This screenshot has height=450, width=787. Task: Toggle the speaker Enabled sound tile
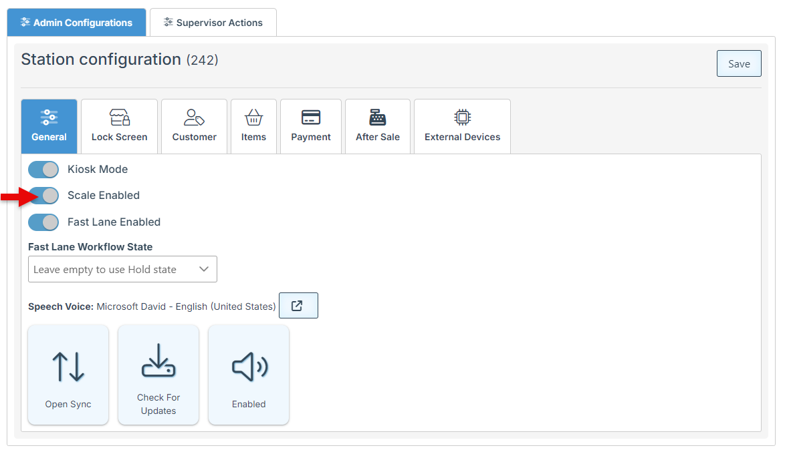coord(249,375)
